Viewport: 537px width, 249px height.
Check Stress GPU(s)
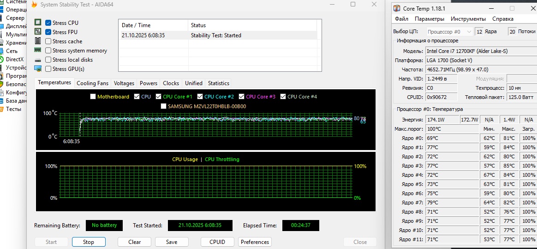pyautogui.click(x=48, y=69)
